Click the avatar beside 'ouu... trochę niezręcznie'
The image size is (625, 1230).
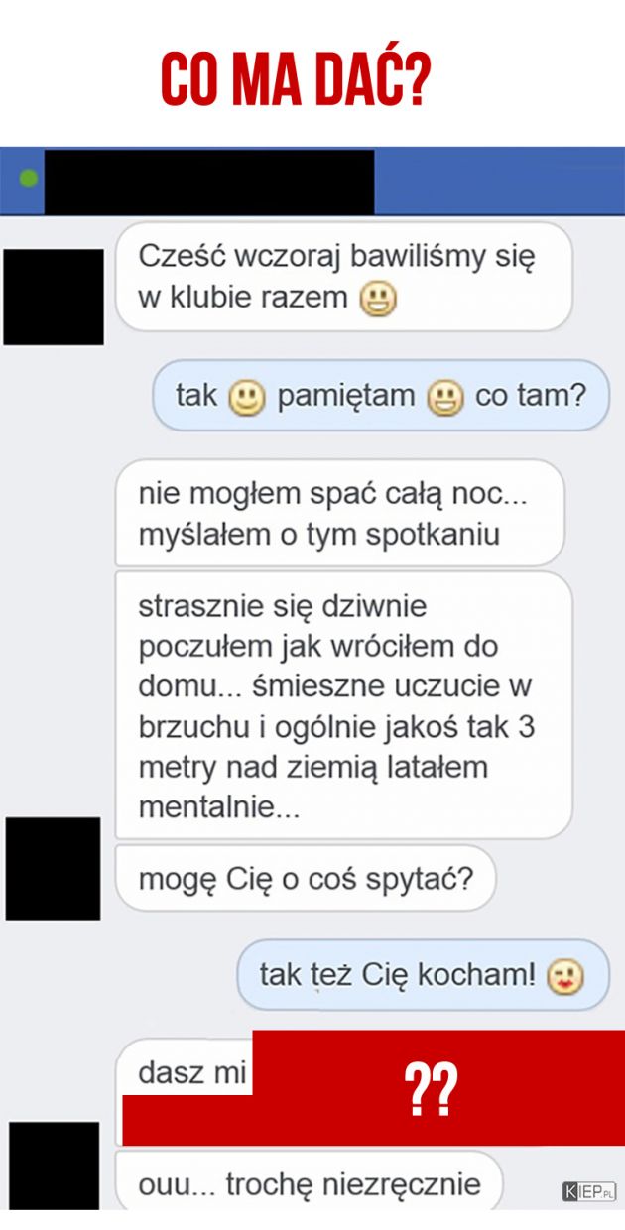(53, 1166)
